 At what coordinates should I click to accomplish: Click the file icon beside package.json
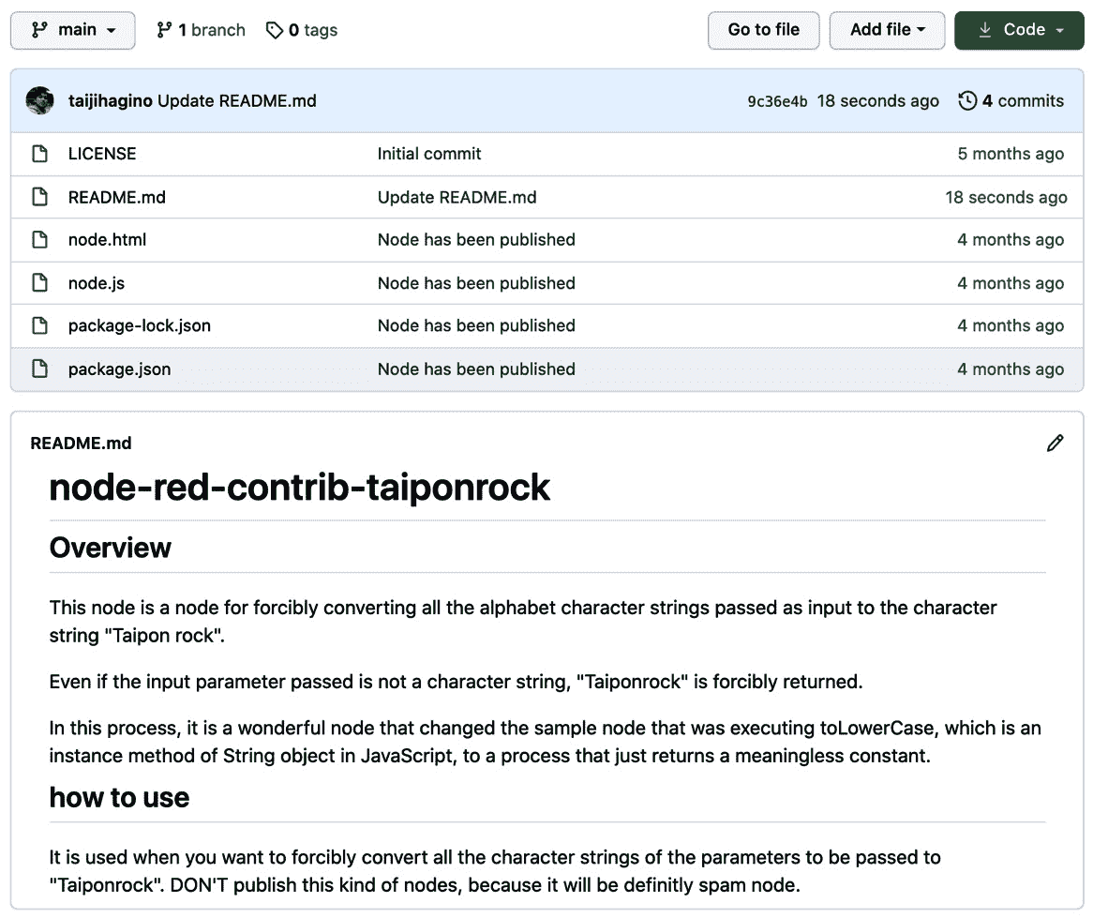click(x=39, y=369)
